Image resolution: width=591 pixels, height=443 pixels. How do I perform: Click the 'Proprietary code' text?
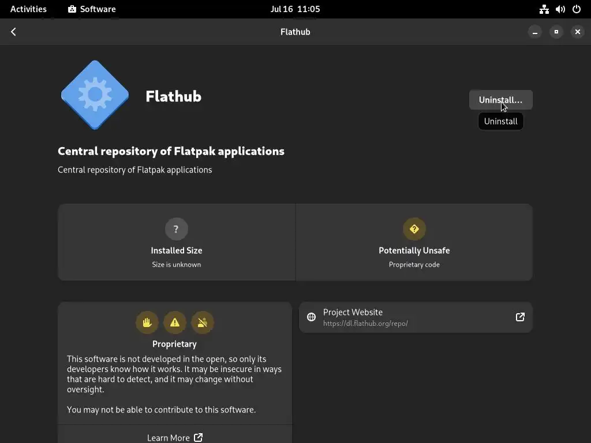[414, 264]
